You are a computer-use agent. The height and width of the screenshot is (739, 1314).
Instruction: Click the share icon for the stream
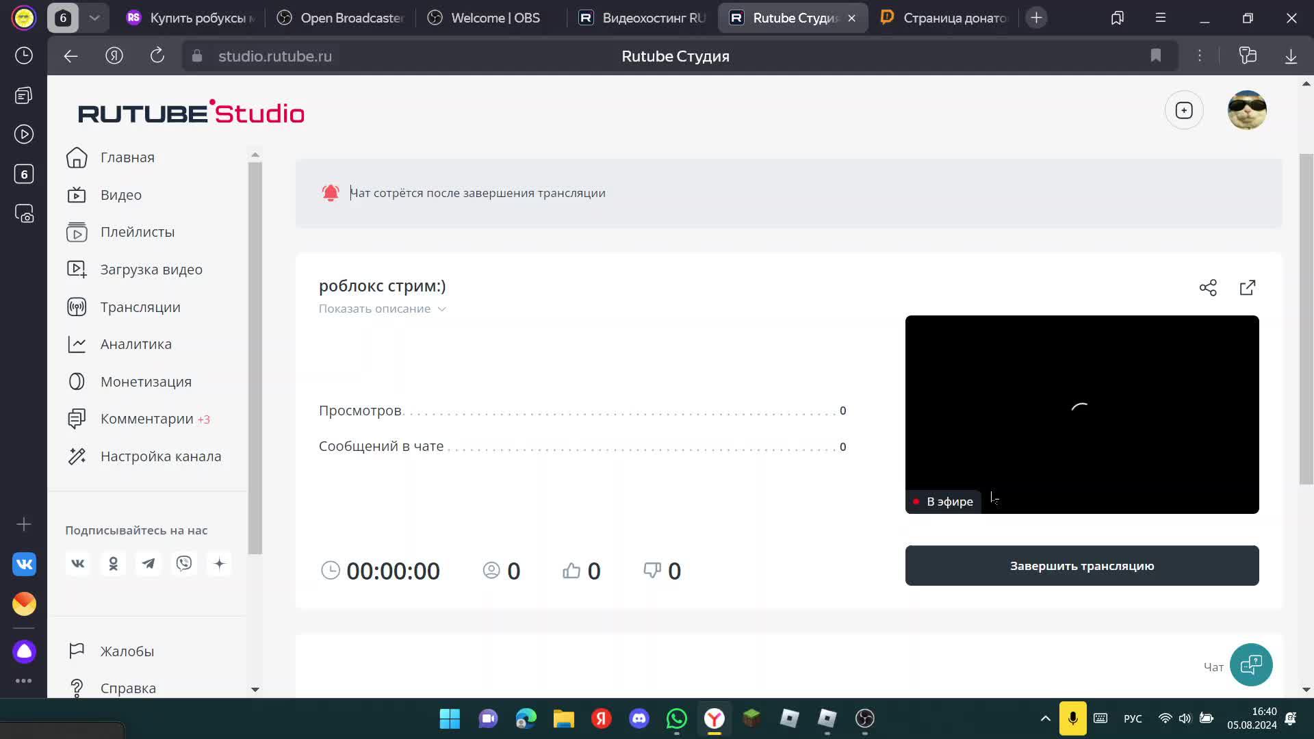[x=1207, y=287]
